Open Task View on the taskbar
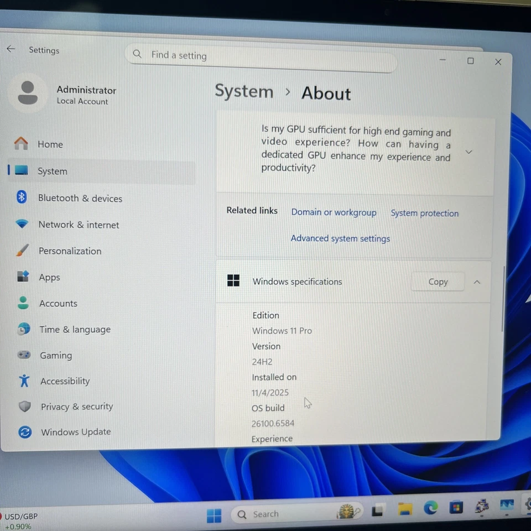Viewport: 531px width, 531px height. (377, 511)
